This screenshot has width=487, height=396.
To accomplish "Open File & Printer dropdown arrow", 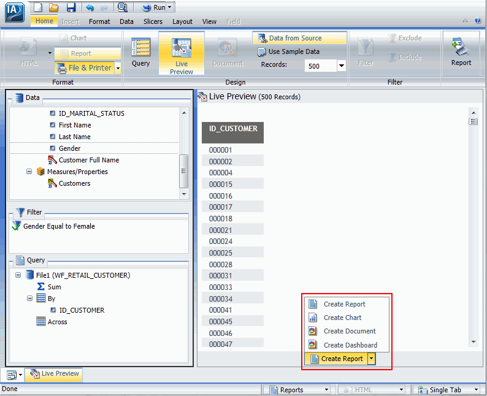I will 118,68.
